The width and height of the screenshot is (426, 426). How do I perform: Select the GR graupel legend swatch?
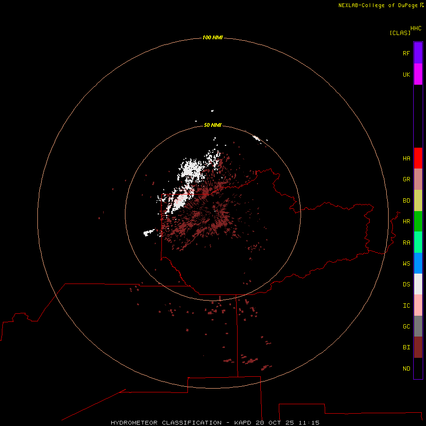pos(418,179)
